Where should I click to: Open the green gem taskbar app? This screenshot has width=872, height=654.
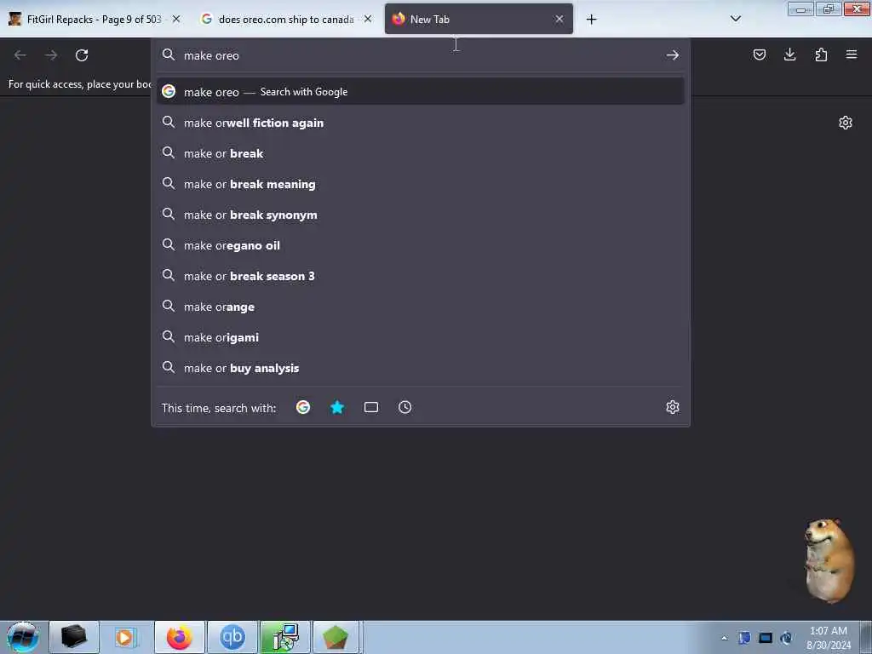click(336, 637)
